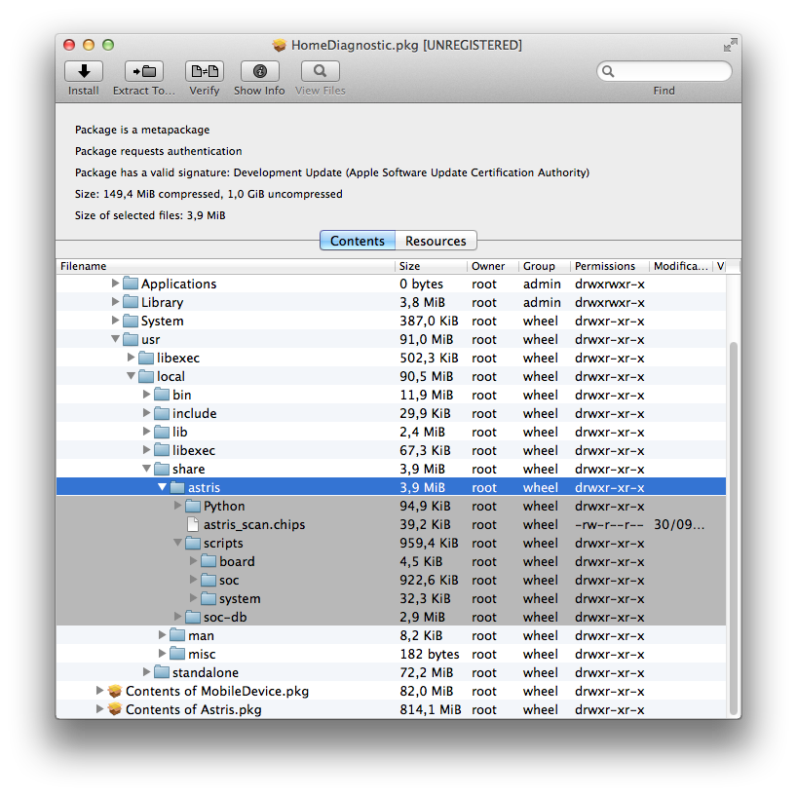Click the View Files magnifier icon
Screen dimensions: 797x796
click(321, 71)
